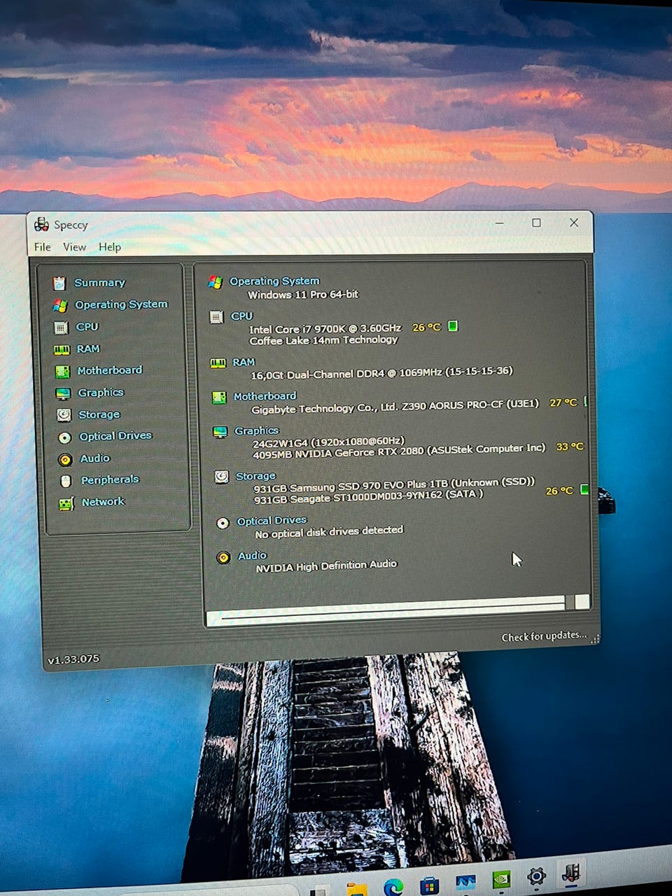The width and height of the screenshot is (672, 896).
Task: Click the RAM heading in summary
Action: point(244,362)
